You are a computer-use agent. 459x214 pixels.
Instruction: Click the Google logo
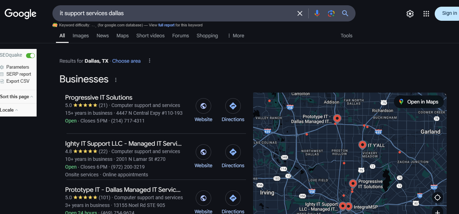pyautogui.click(x=20, y=14)
